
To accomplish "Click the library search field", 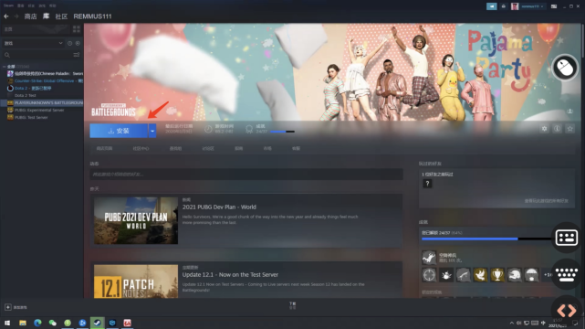I will [x=37, y=55].
